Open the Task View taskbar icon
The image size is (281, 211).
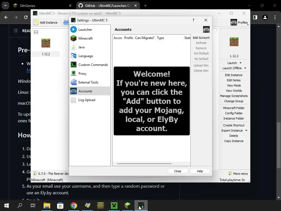[33, 206]
